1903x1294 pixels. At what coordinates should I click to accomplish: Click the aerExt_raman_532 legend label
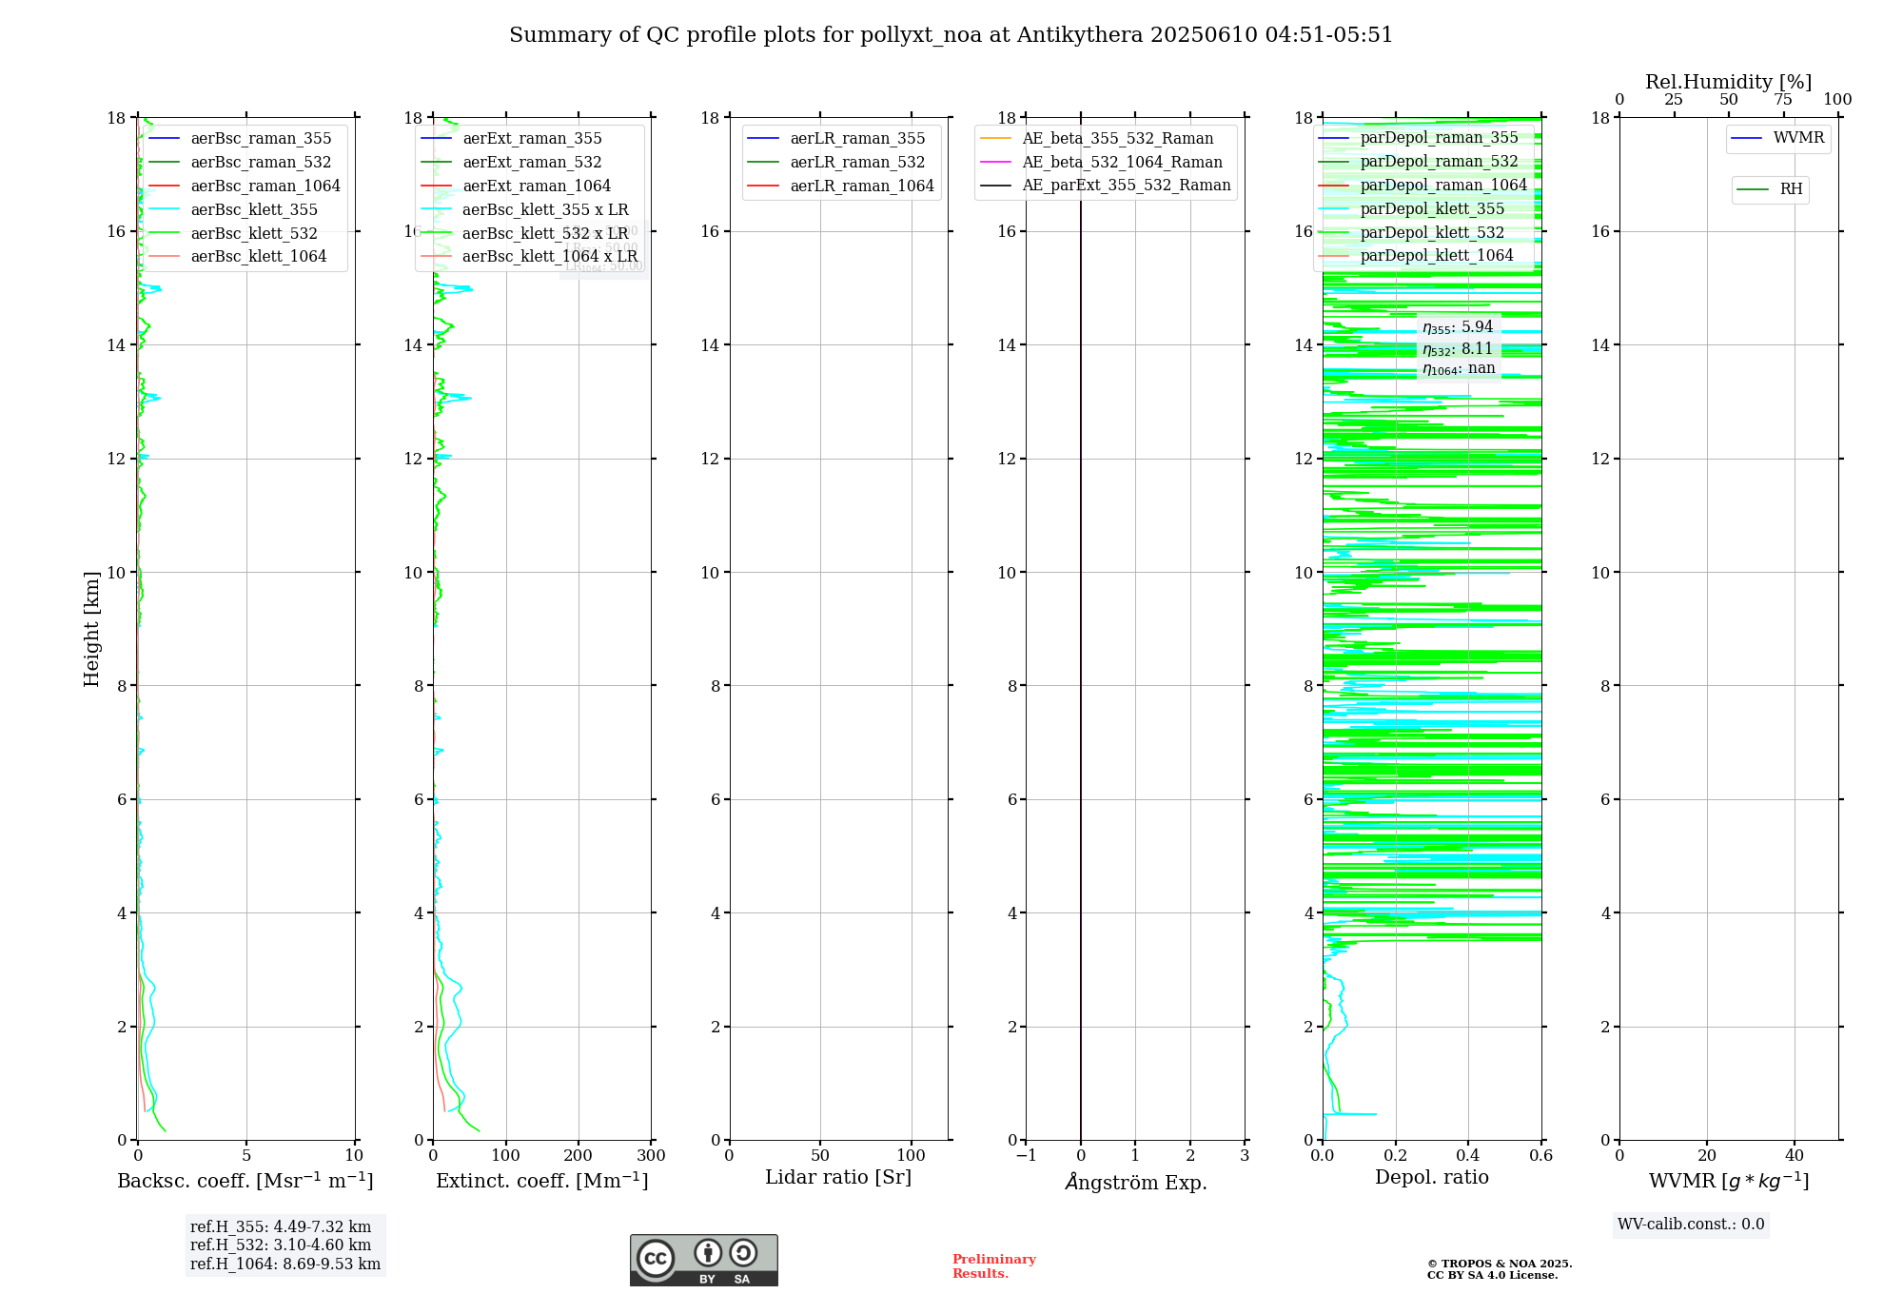532,163
